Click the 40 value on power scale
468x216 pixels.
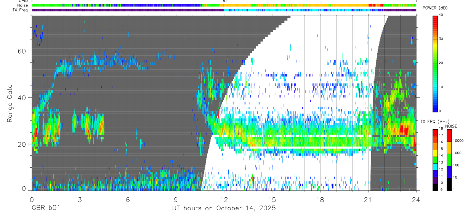441,15
